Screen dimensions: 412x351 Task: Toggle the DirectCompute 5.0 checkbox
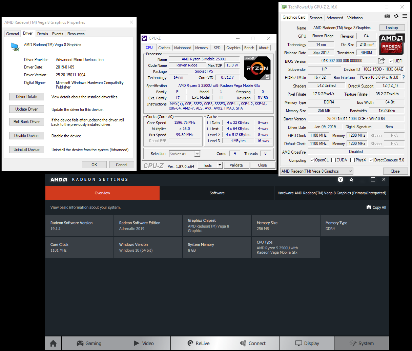pos(371,160)
